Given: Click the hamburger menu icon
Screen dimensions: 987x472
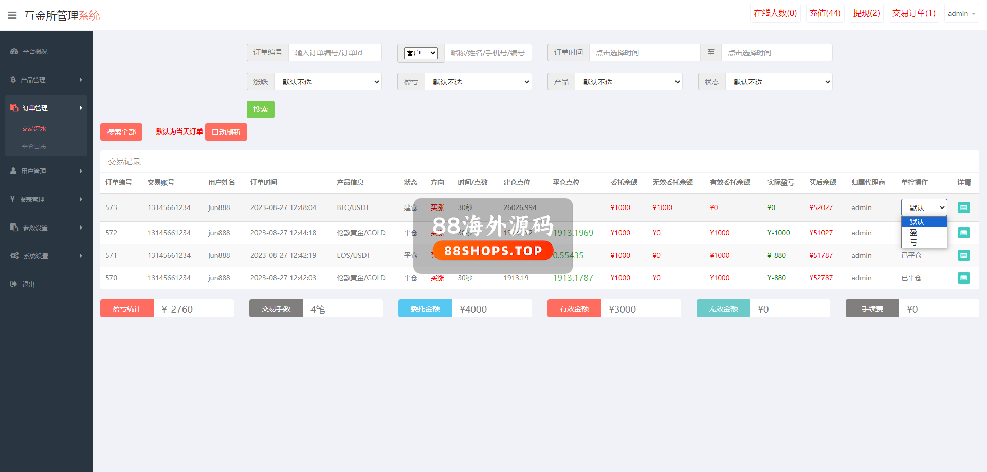Looking at the screenshot, I should (12, 15).
